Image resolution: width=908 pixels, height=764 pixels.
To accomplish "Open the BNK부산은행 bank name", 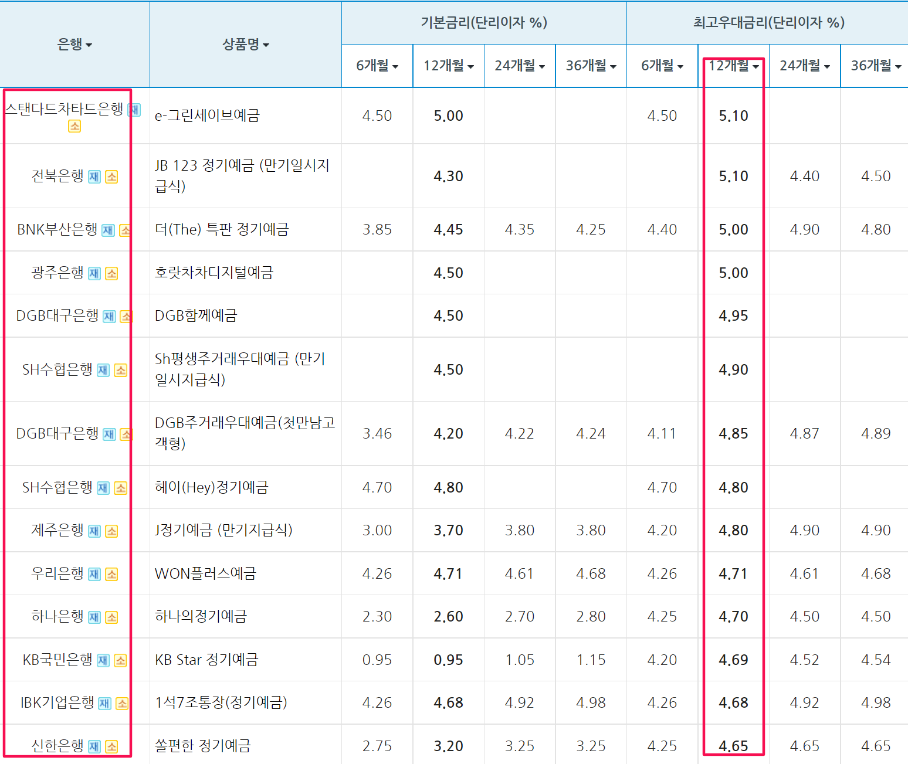I will pyautogui.click(x=57, y=229).
